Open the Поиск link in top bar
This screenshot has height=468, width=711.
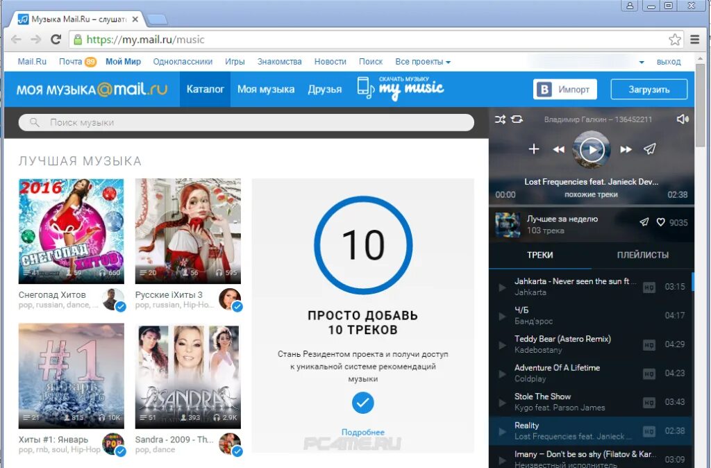click(x=371, y=62)
